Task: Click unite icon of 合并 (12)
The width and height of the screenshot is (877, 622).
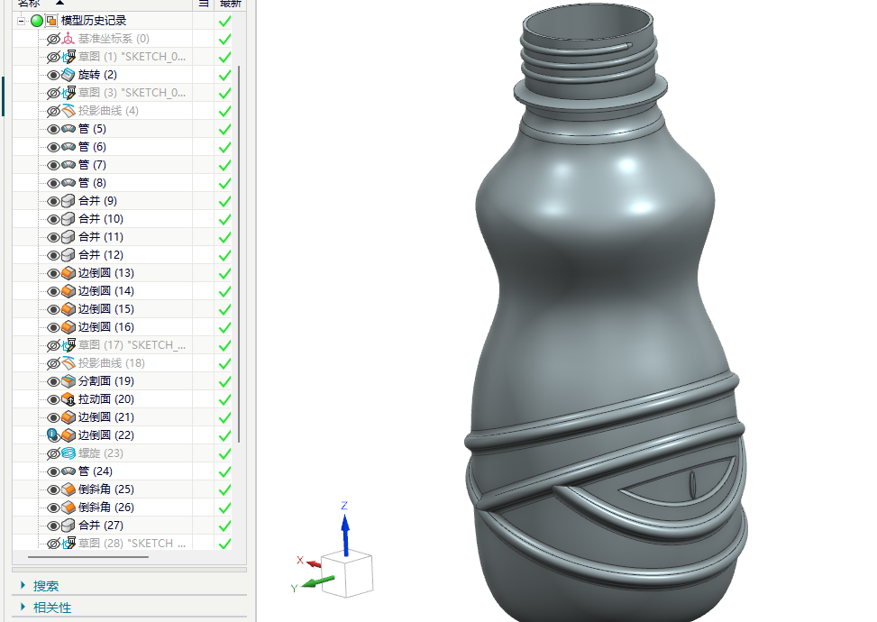Action: coord(69,255)
